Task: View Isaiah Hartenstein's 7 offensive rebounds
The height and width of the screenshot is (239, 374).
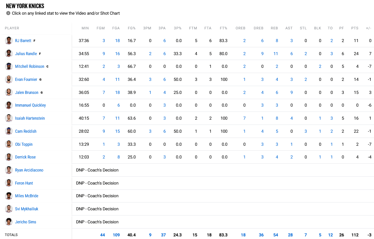Action: pos(244,118)
